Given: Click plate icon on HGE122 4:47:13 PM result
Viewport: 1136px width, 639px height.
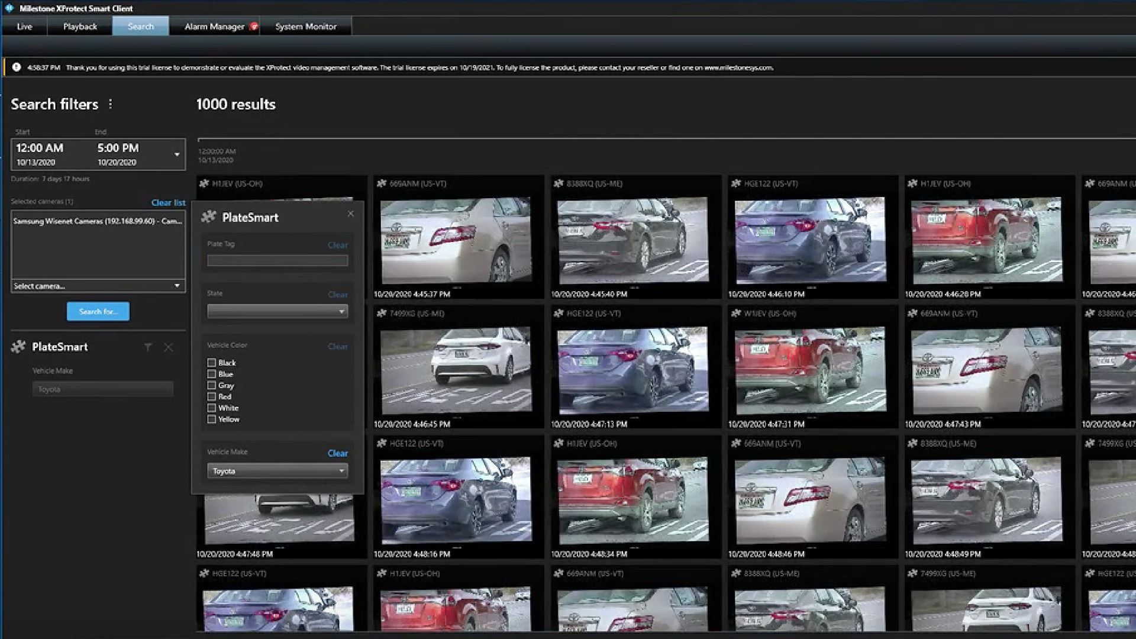Looking at the screenshot, I should point(559,313).
